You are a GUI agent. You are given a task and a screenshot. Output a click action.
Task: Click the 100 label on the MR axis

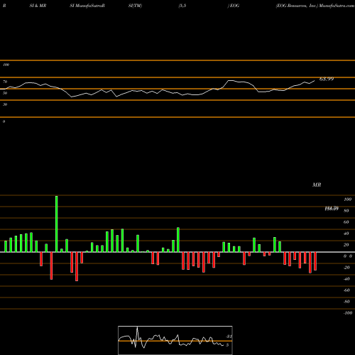347,200
